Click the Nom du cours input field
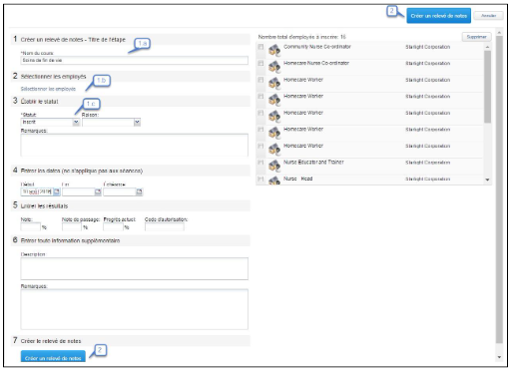Viewport: 510px width, 369px height. [135, 60]
